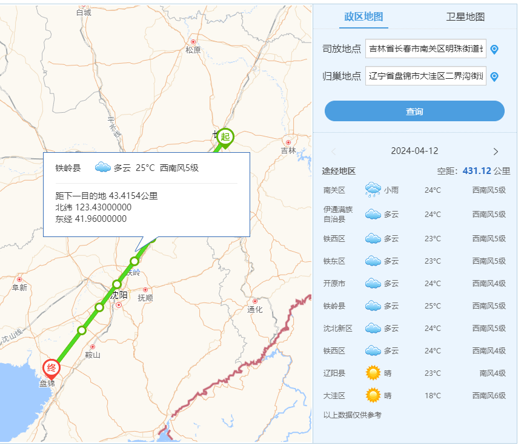Click the cloud icon in 铁岭县 map popup
521x448 pixels.
(x=102, y=168)
